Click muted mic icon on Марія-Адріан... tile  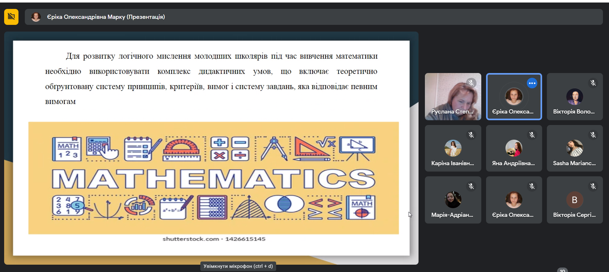[471, 186]
